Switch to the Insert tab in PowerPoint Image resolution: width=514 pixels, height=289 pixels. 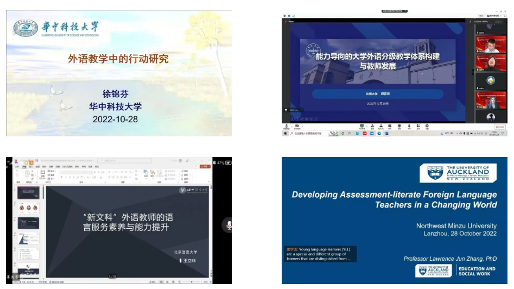tap(31, 167)
